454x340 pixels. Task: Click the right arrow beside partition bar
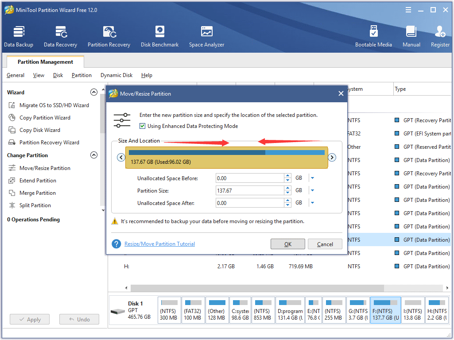coord(332,158)
